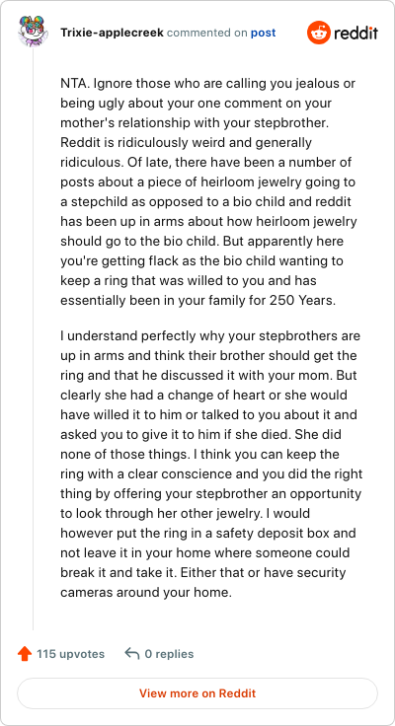Click the View more on Reddit button
The width and height of the screenshot is (395, 726).
197,693
